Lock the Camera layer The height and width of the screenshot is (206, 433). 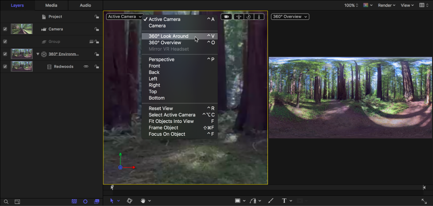[97, 29]
